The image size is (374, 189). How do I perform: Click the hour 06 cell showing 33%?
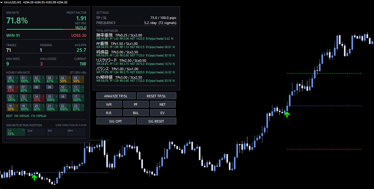(13, 89)
